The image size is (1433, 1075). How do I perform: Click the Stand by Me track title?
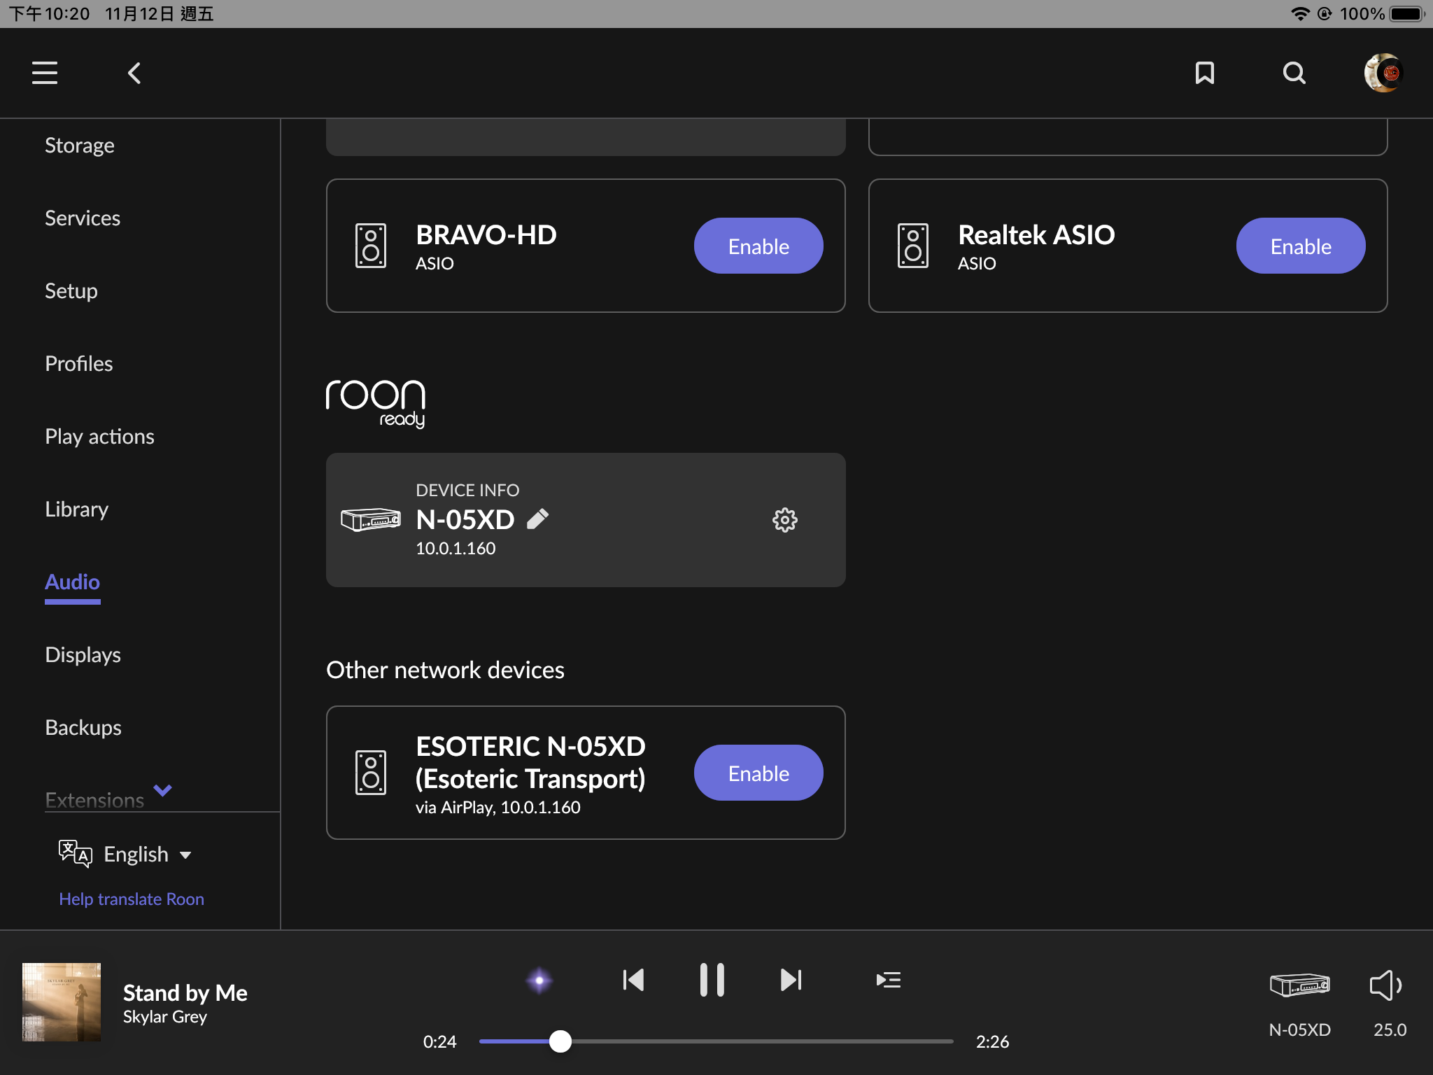pyautogui.click(x=185, y=992)
